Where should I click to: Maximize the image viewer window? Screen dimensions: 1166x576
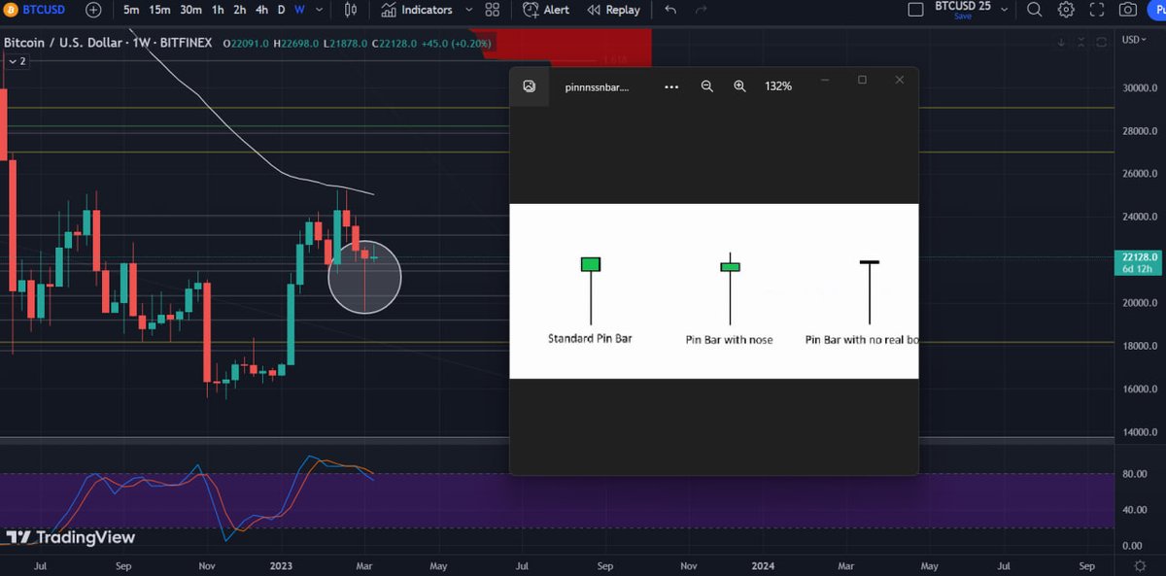coord(862,80)
